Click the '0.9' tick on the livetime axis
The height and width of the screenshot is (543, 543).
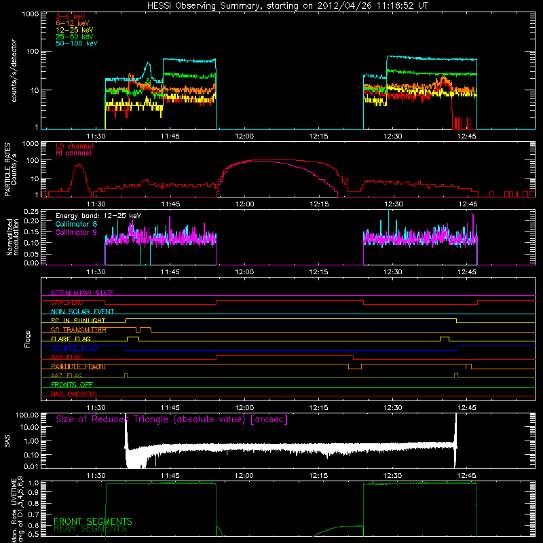tap(35, 493)
